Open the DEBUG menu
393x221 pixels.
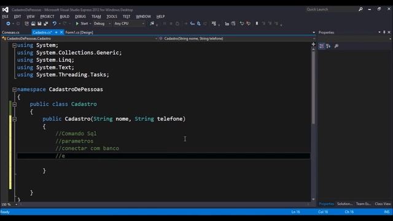(x=80, y=17)
